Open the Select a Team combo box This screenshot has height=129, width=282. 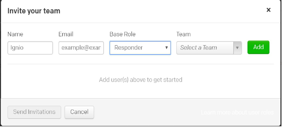coord(205,48)
